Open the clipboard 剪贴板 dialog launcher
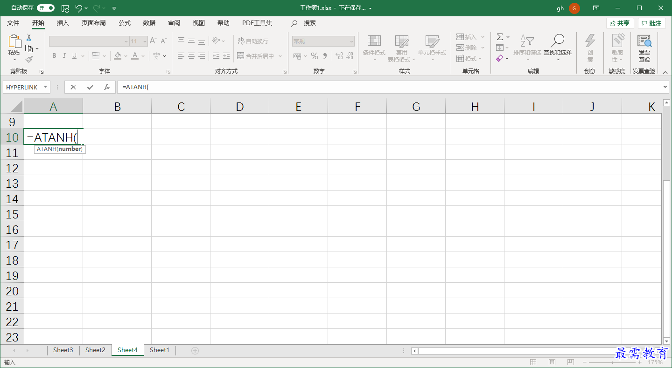The height and width of the screenshot is (368, 672). pos(42,72)
